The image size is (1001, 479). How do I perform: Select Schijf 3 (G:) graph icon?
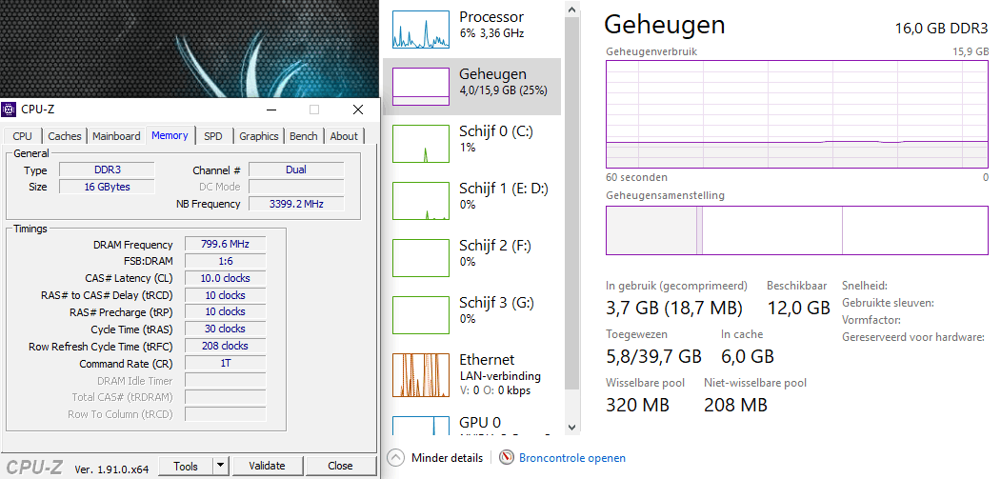420,315
